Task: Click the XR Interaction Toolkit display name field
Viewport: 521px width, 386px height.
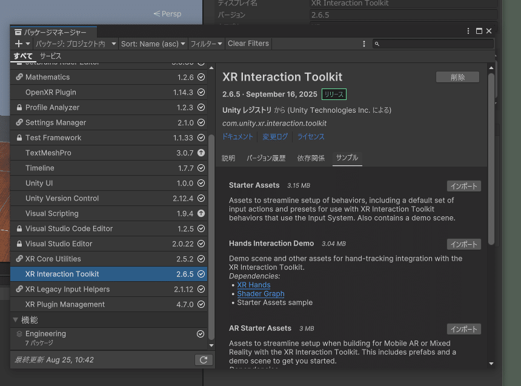Action: (x=403, y=3)
